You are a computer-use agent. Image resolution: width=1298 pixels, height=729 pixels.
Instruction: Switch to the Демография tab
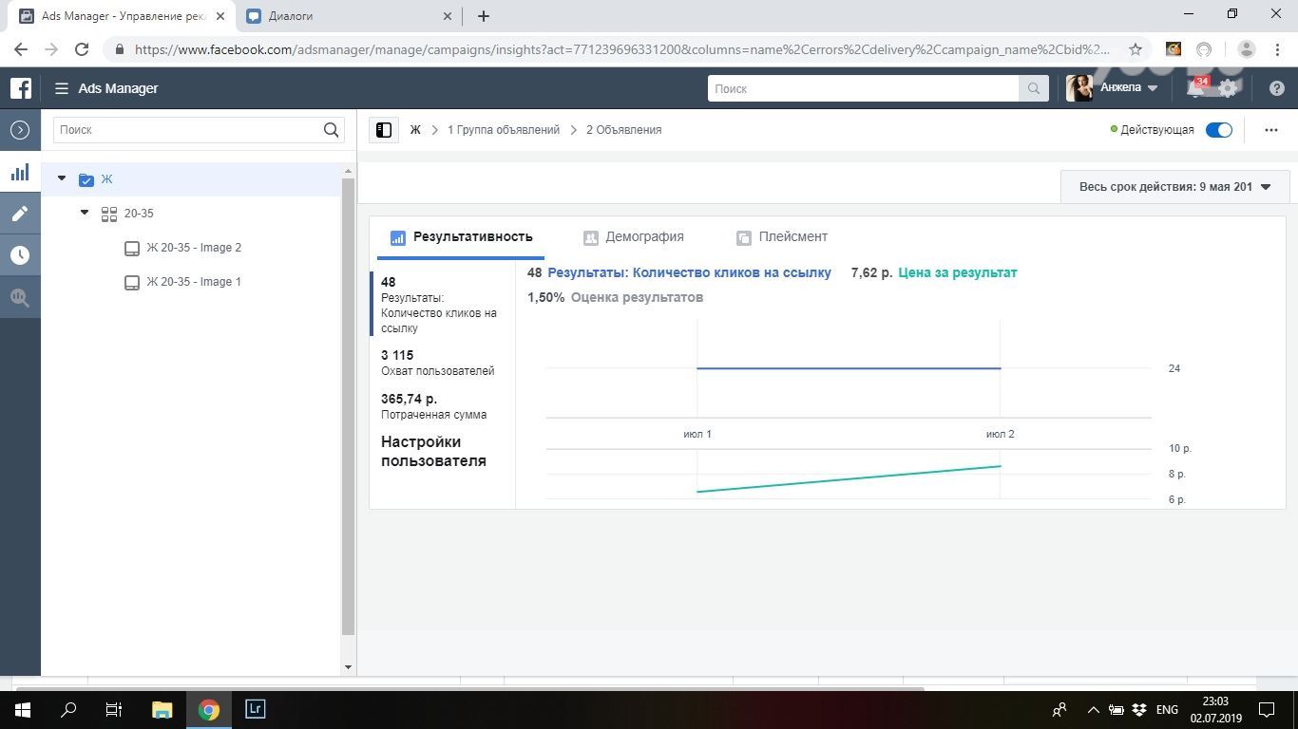click(x=634, y=237)
